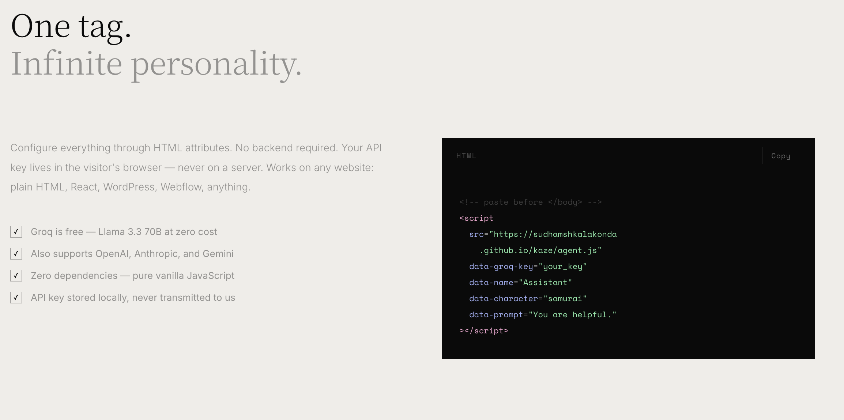This screenshot has height=420, width=844.
Task: Click the data-name="Assistant" line
Action: [x=521, y=283]
